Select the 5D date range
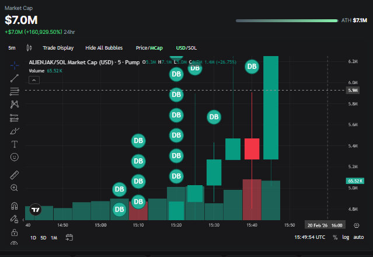Viewport: 373px width, 257px height. [x=43, y=238]
